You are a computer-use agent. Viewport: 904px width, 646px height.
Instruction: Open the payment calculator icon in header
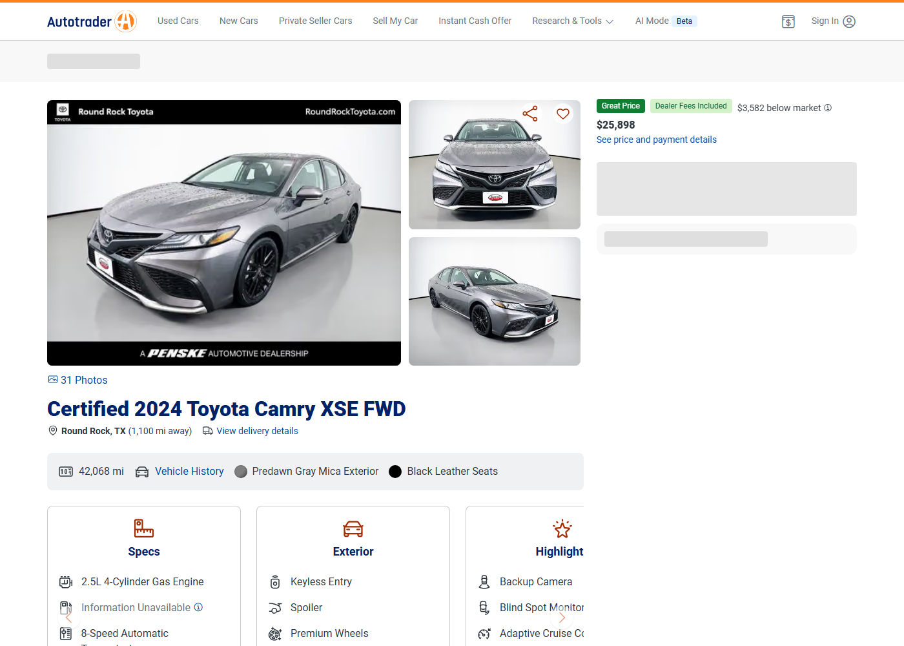pyautogui.click(x=788, y=21)
